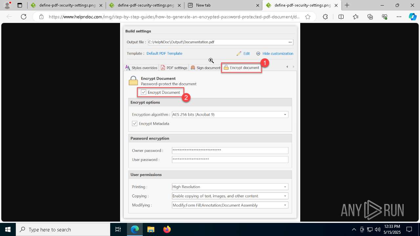The width and height of the screenshot is (420, 236).
Task: Click the 'Build settings' heading
Action: [x=138, y=31]
